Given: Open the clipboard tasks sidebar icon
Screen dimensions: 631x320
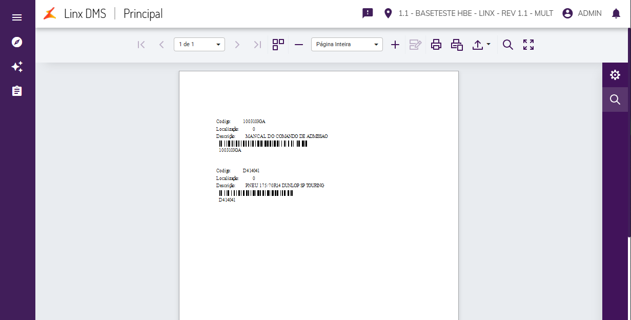Looking at the screenshot, I should pos(17,91).
